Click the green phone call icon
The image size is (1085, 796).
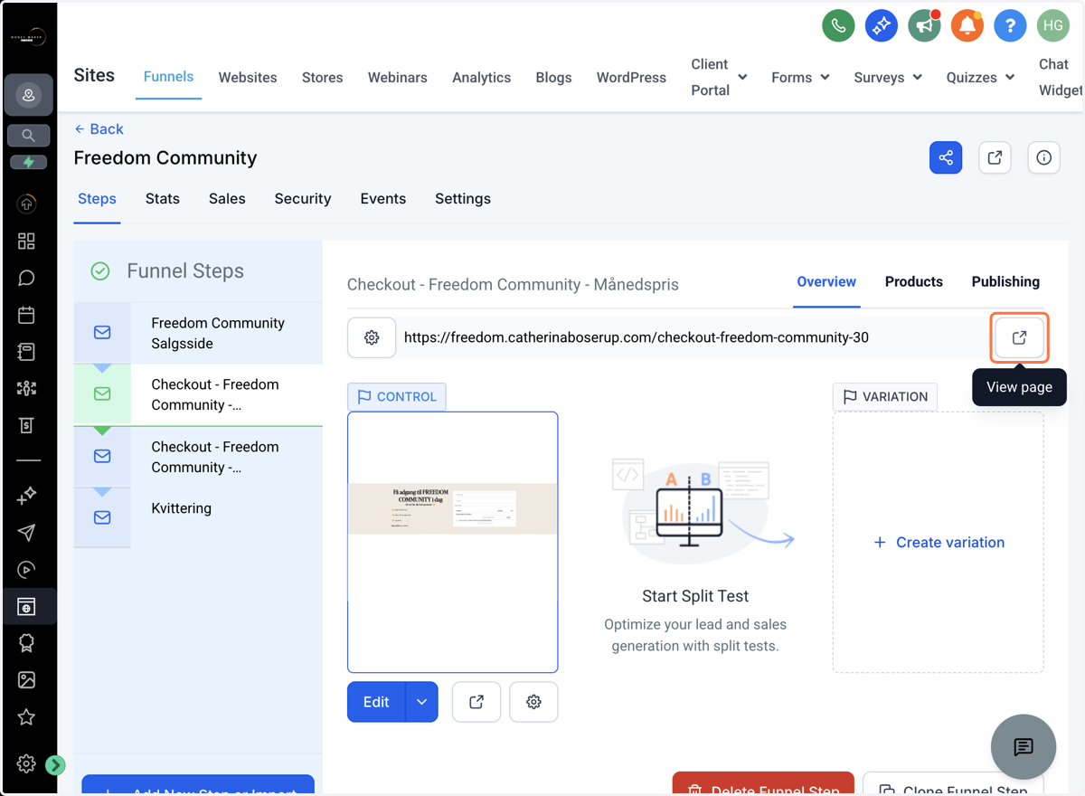coord(838,25)
